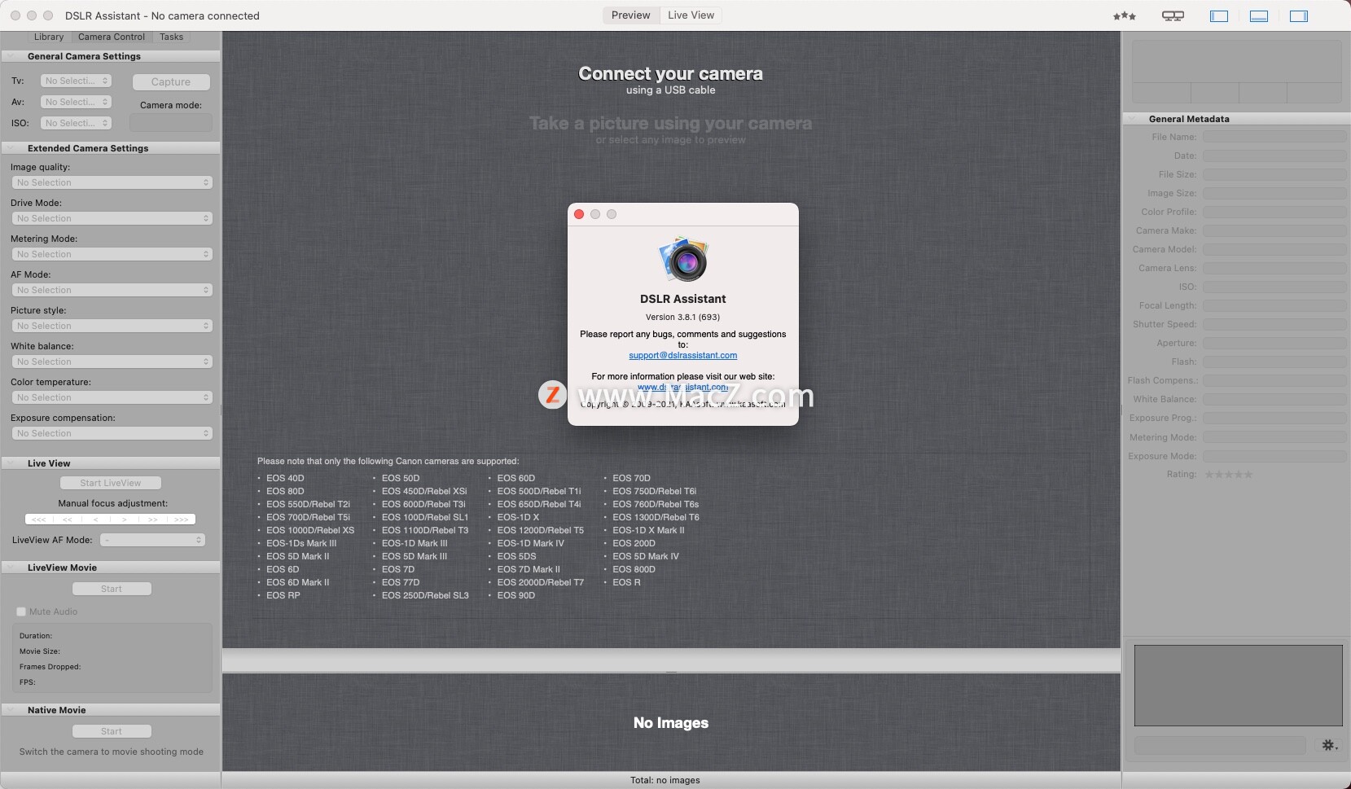Click Start under Native Movie
The image size is (1351, 789).
point(112,731)
